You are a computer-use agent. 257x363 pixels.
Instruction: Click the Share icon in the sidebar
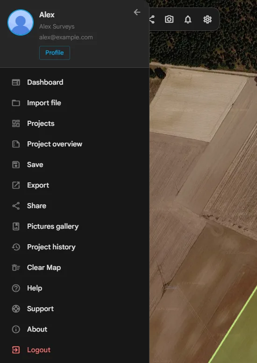(16, 206)
